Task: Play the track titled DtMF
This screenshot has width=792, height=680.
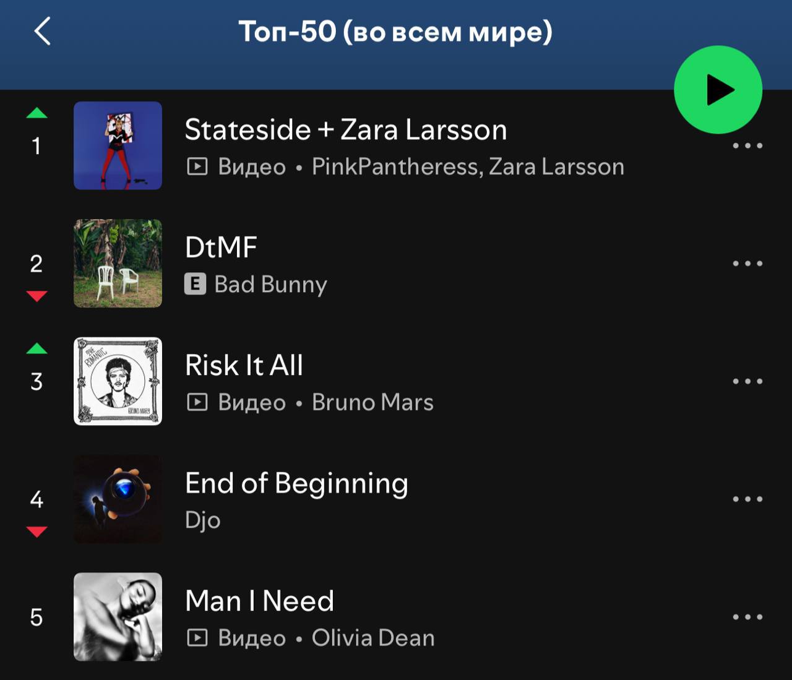Action: tap(221, 247)
